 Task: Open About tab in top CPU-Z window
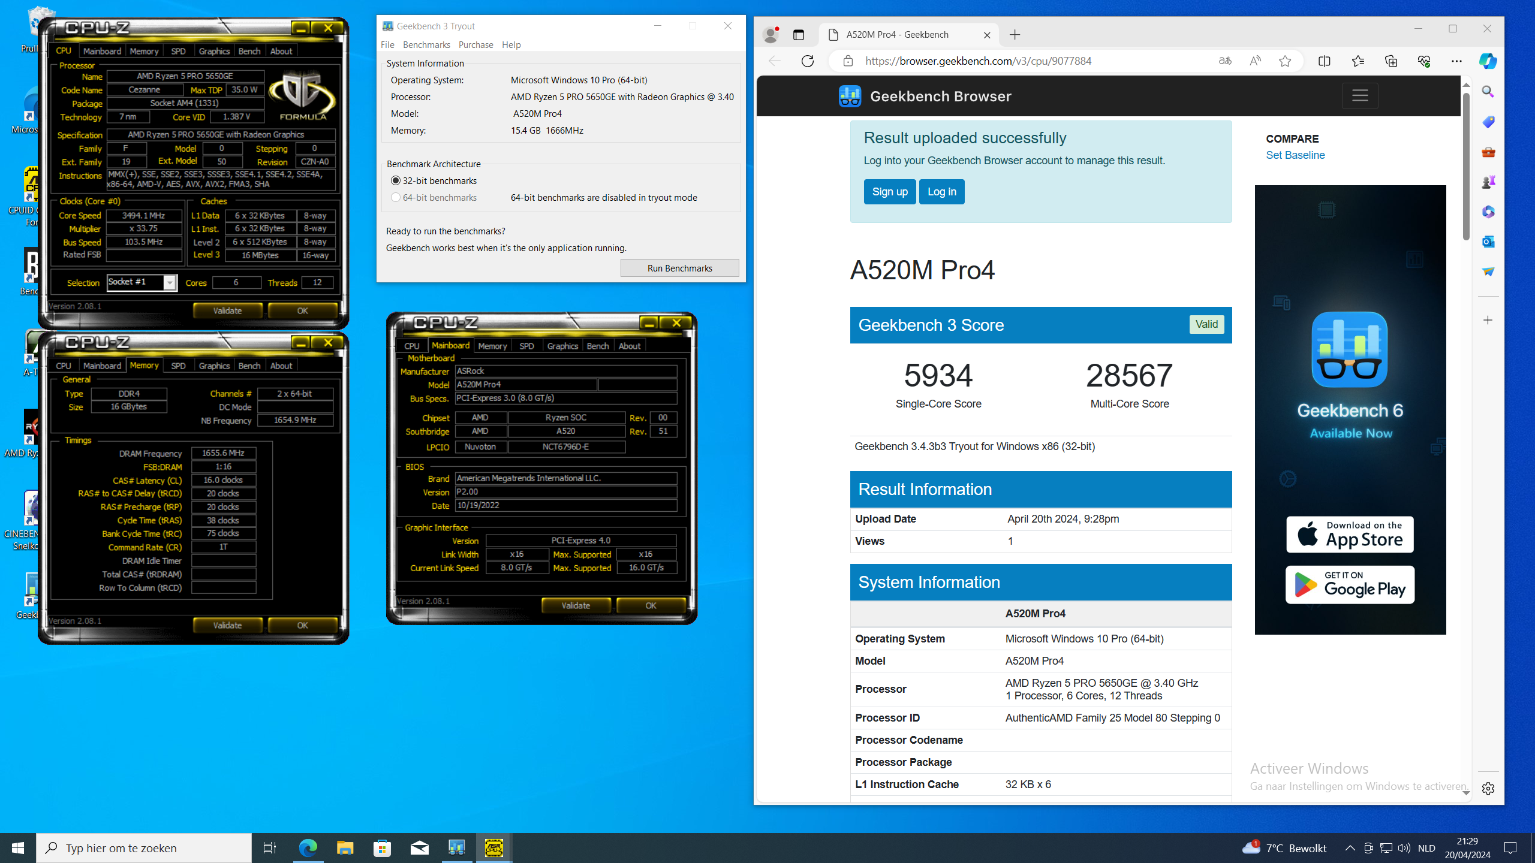(281, 51)
